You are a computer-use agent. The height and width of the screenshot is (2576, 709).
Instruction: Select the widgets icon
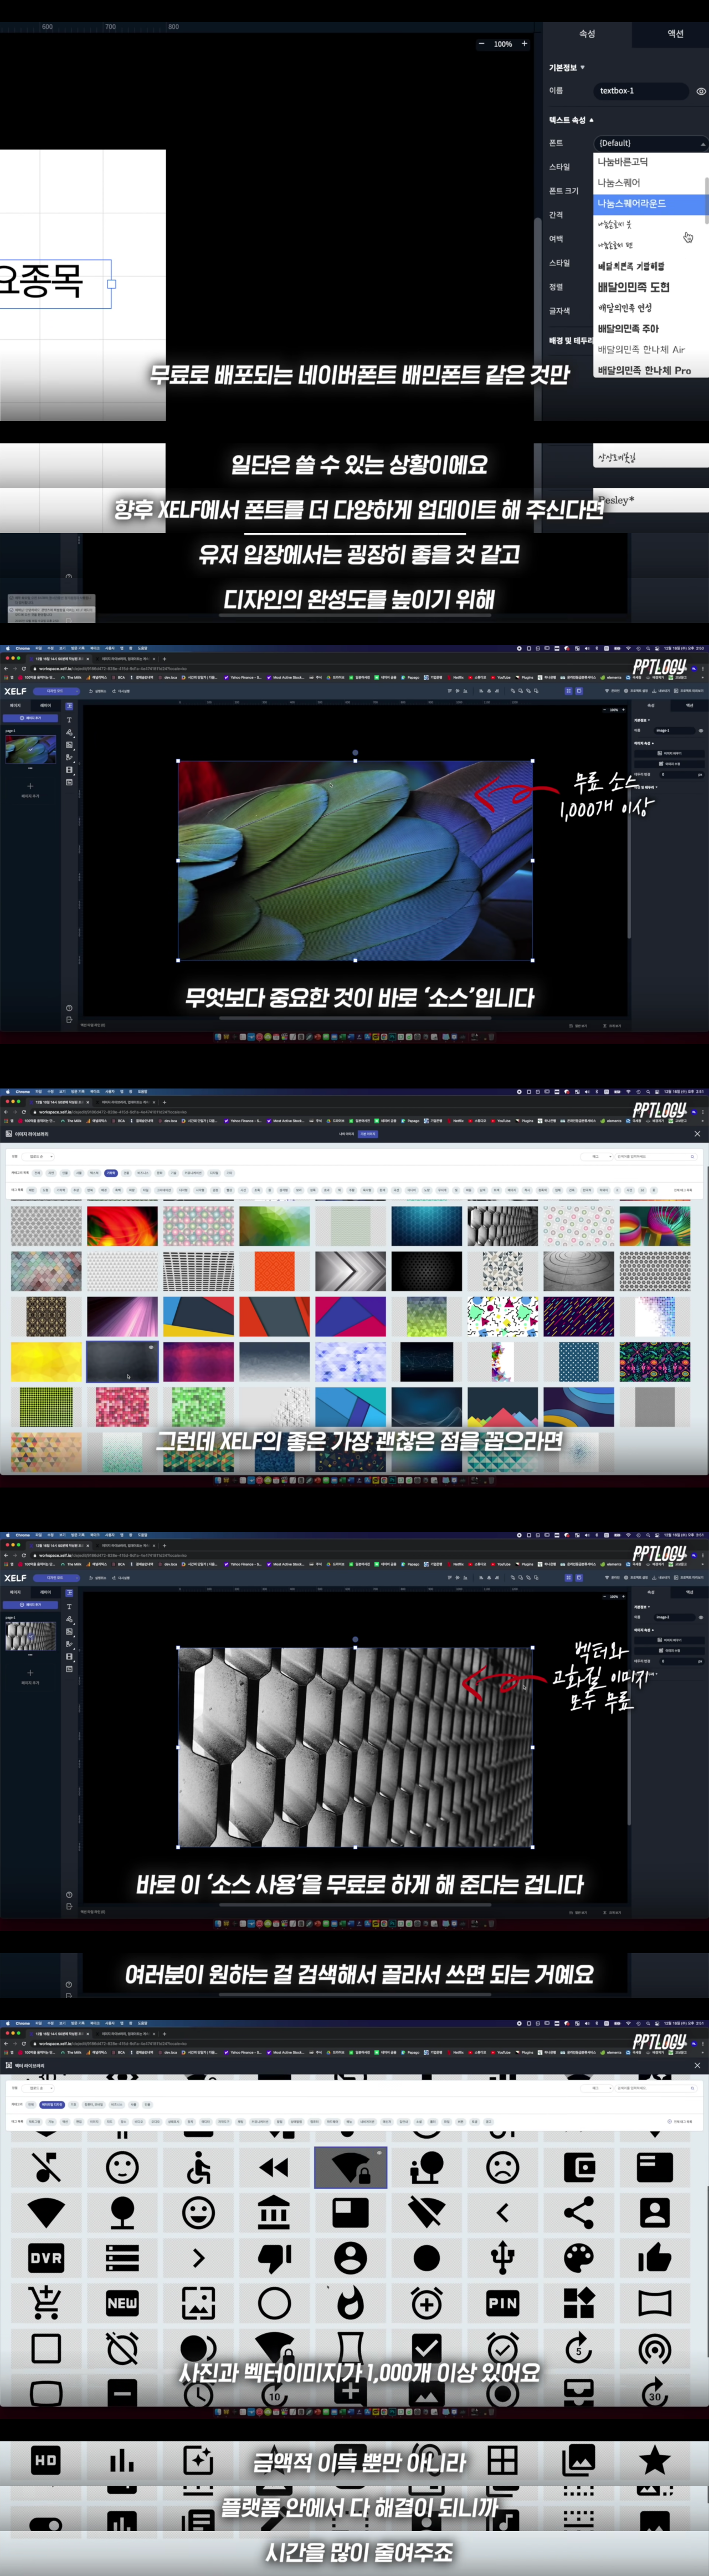[x=579, y=2303]
